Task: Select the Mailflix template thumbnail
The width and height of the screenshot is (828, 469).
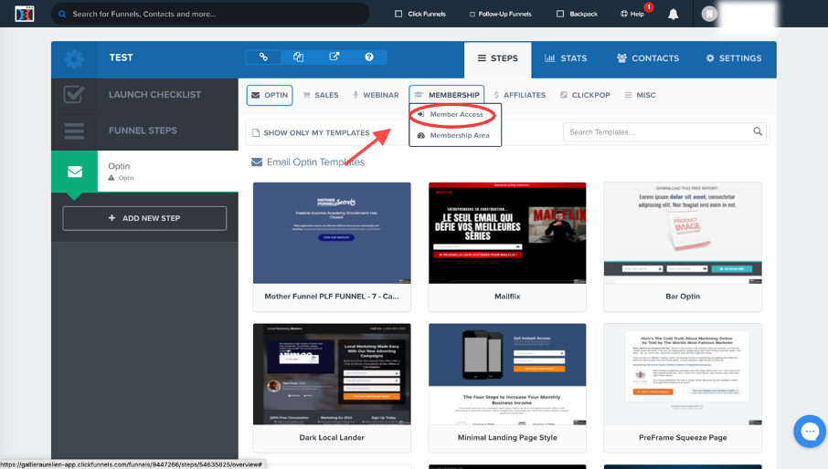Action: coord(507,233)
